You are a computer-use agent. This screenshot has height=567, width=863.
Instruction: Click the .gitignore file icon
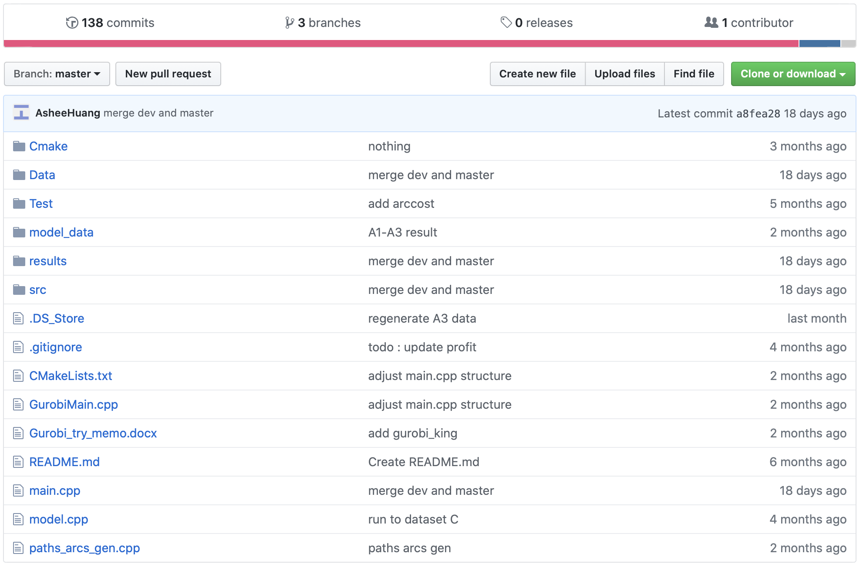18,347
